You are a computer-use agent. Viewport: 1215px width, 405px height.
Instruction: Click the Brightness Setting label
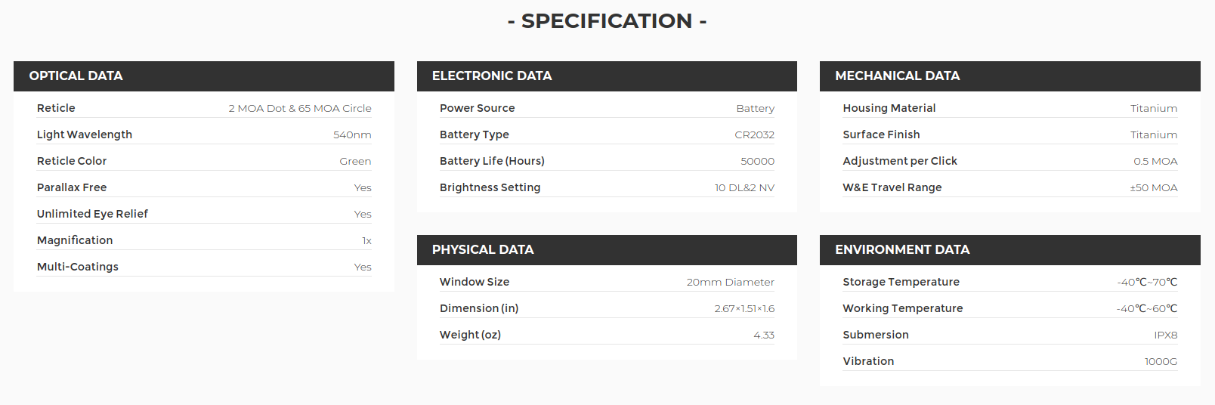point(490,187)
